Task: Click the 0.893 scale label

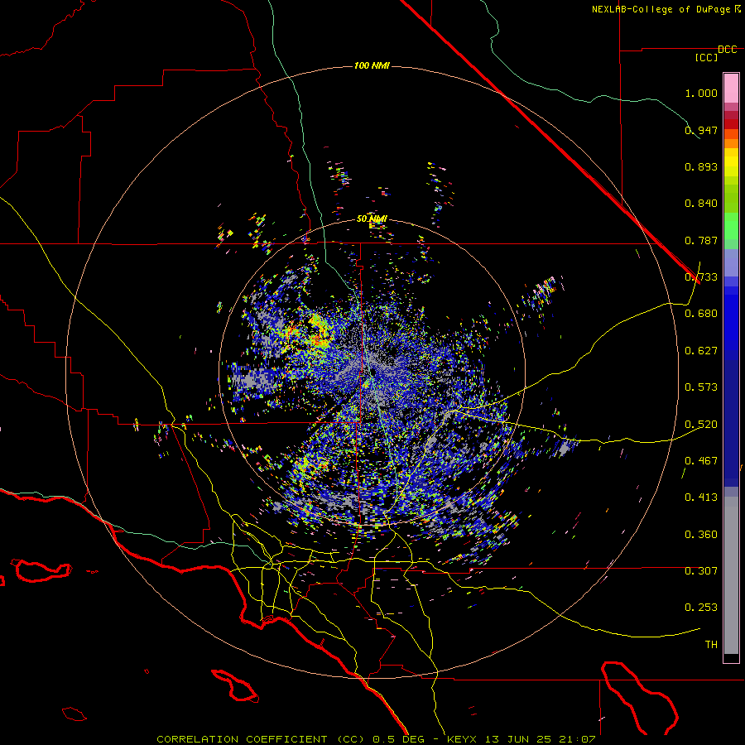Action: click(701, 166)
